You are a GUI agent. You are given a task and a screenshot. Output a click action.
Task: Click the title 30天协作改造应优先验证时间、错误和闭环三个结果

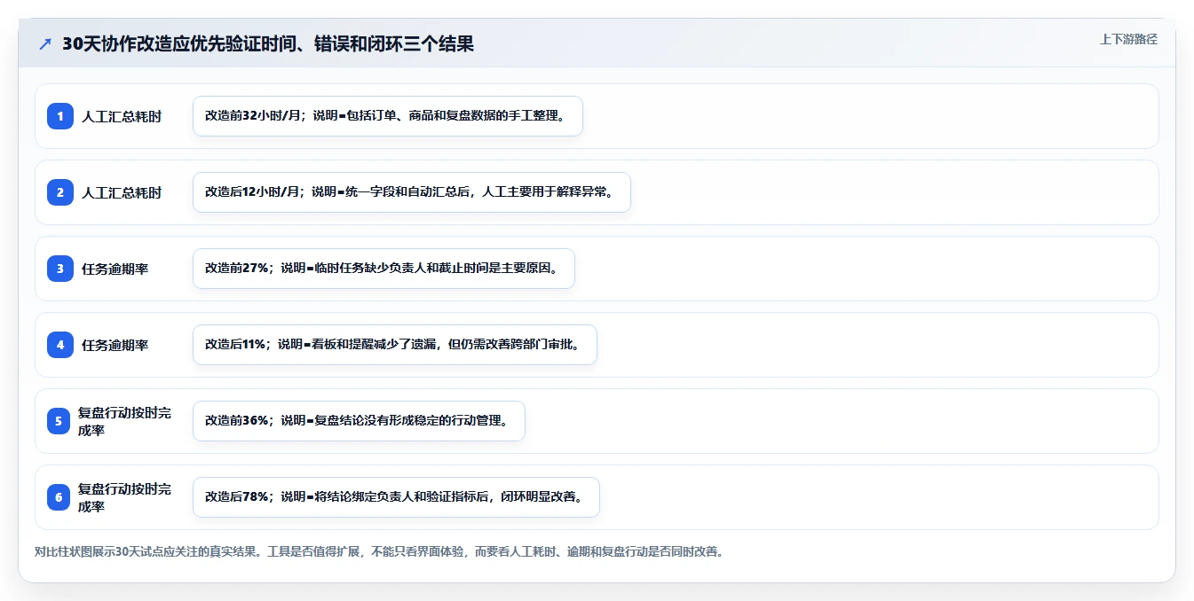268,43
